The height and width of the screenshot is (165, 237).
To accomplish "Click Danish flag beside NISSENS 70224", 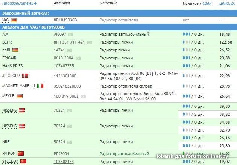I will [x=22, y=126].
